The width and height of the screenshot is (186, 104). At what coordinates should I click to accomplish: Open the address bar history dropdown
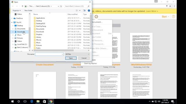[x=58, y=6]
